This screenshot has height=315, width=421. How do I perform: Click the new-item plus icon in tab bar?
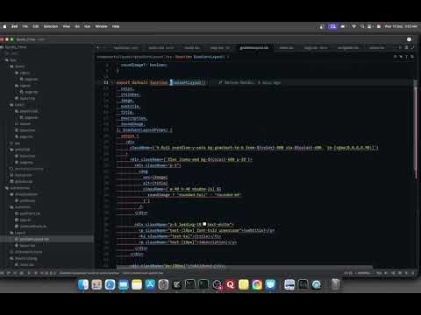(400, 47)
